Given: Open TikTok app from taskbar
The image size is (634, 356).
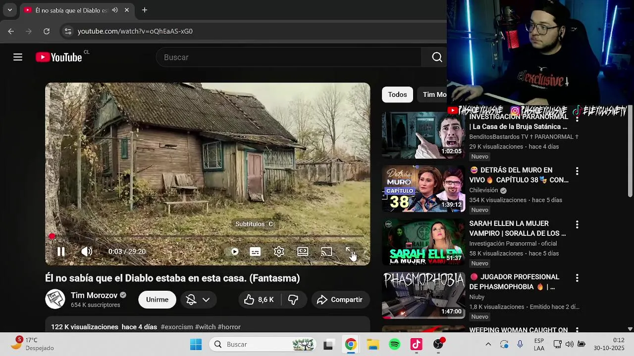Looking at the screenshot, I should [x=417, y=344].
